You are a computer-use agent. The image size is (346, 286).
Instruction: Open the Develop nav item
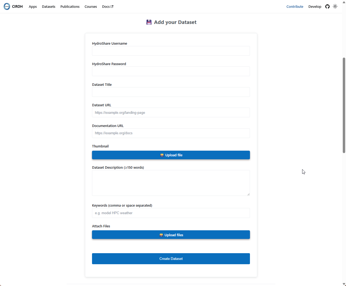point(315,6)
